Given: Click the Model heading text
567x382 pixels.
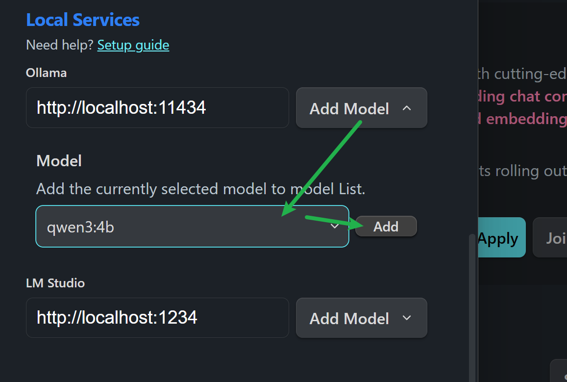Looking at the screenshot, I should point(59,161).
